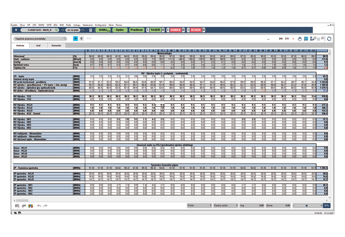
Task: Open the E/V selector in the toolbar
Action: click(x=287, y=38)
